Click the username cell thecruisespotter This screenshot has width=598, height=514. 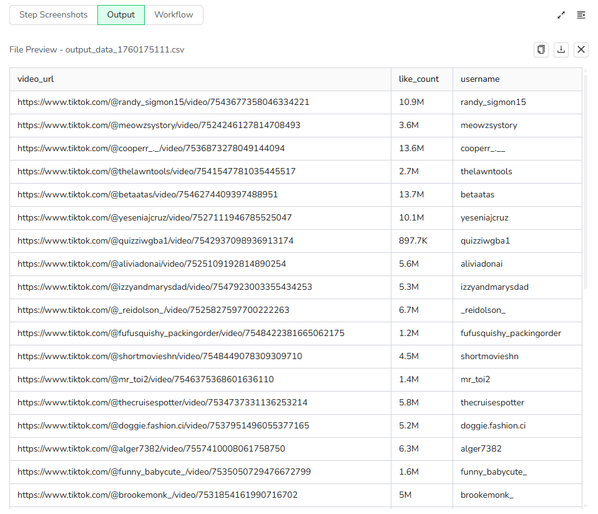tap(493, 403)
